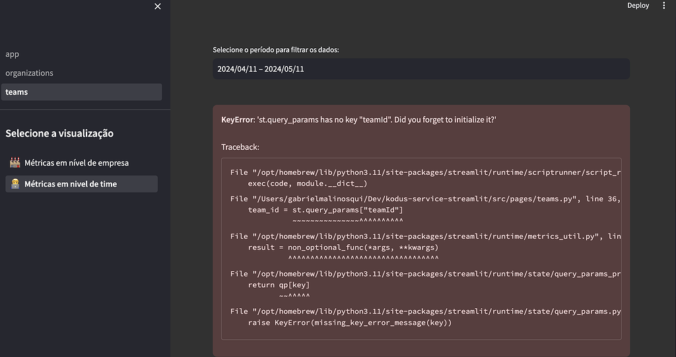Image resolution: width=676 pixels, height=357 pixels.
Task: Choose Métricas em nivel de time
Action: click(71, 184)
